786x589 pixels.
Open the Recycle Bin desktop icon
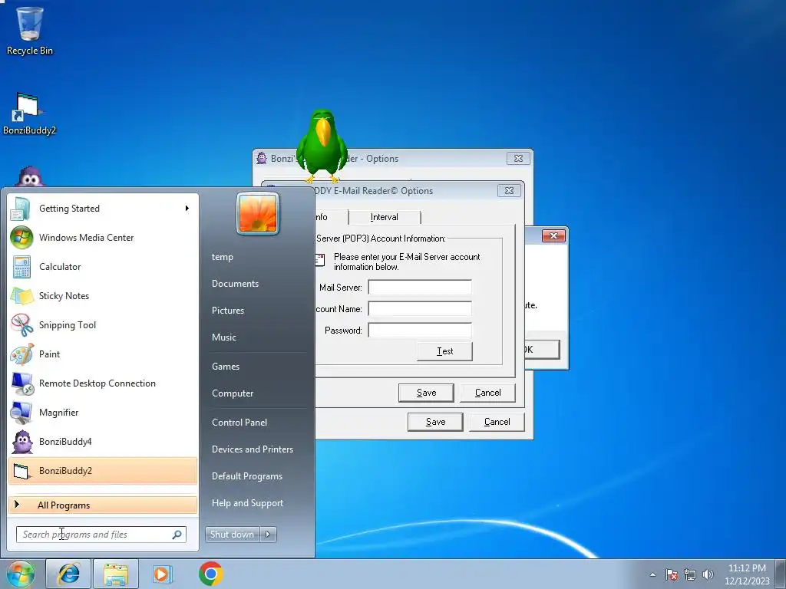click(30, 30)
